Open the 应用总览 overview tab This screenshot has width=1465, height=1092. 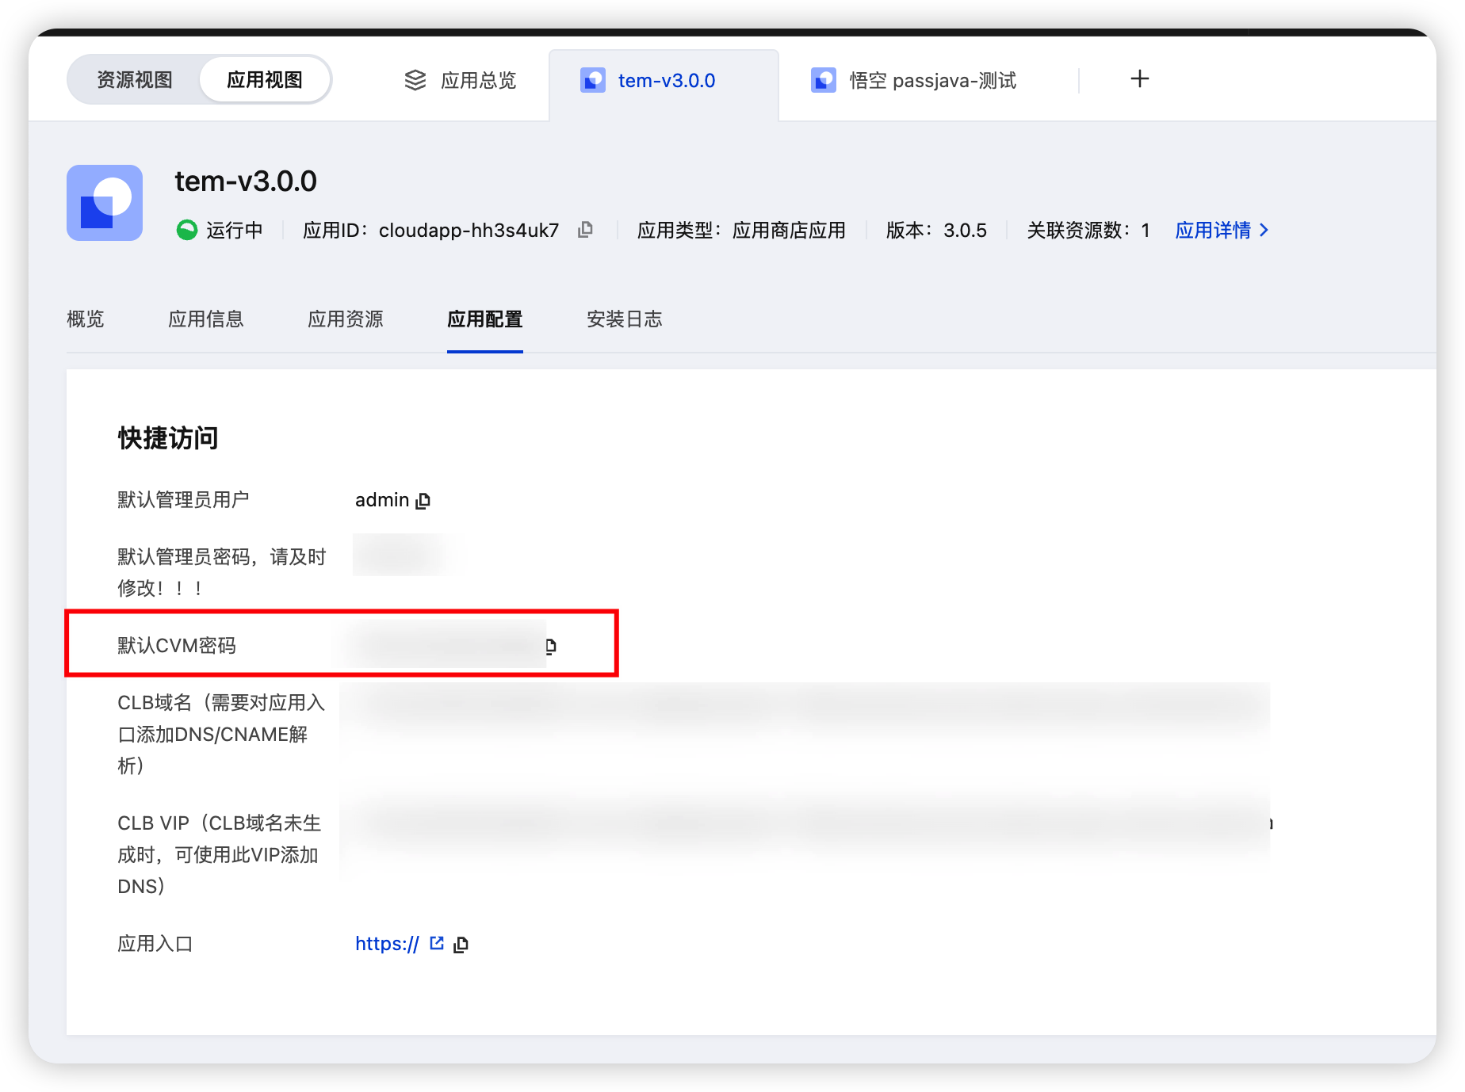pyautogui.click(x=477, y=80)
